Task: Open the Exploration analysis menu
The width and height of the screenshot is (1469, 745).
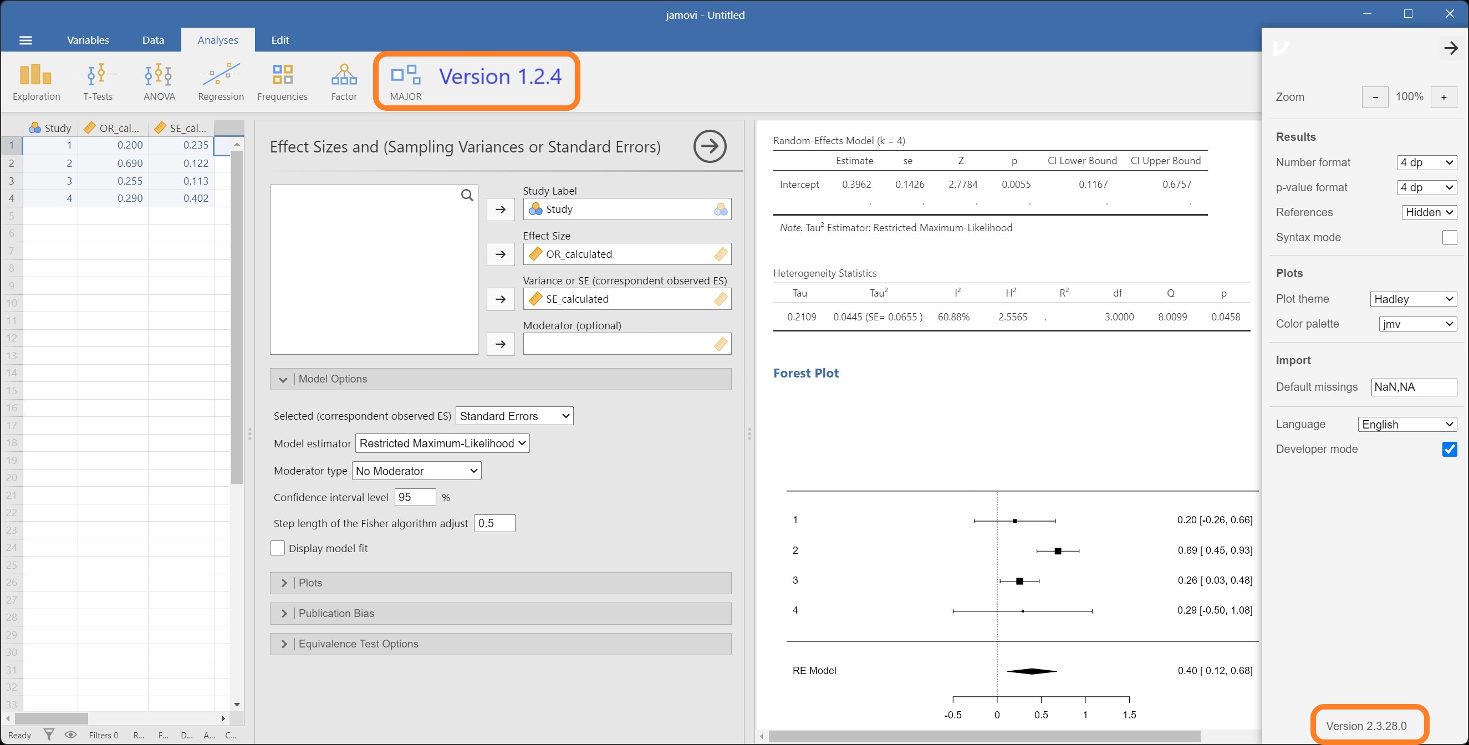Action: point(36,81)
